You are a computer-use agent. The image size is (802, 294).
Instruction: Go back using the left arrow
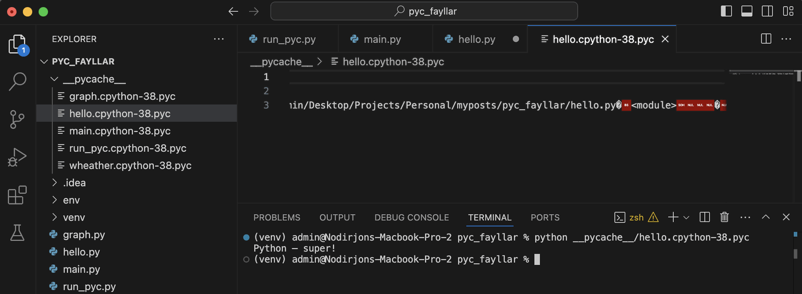pyautogui.click(x=233, y=11)
